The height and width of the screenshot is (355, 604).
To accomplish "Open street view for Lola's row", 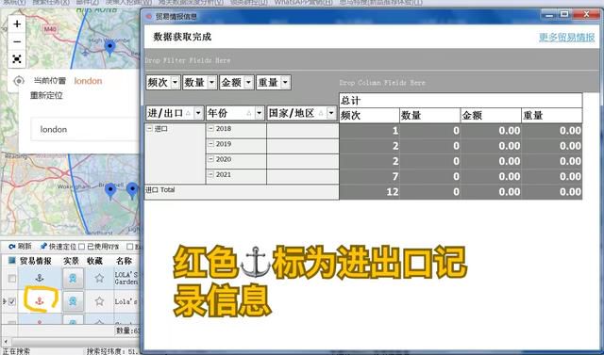I will pos(73,301).
